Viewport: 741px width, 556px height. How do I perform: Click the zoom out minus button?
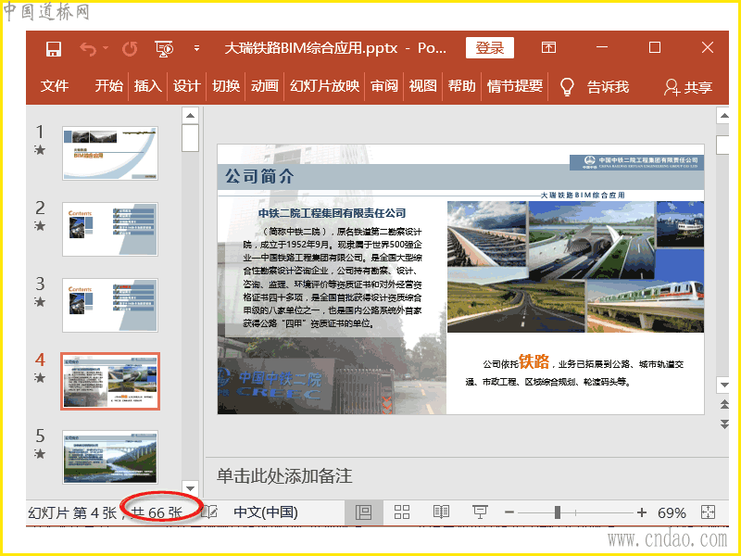pos(509,512)
